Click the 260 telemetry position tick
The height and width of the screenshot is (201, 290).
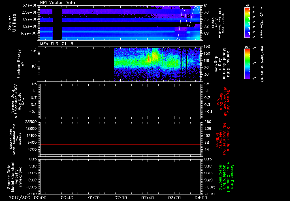click(207, 122)
